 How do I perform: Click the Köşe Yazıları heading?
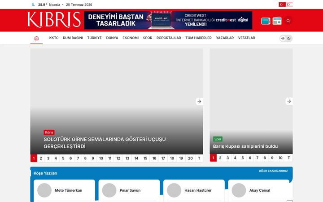[x=45, y=173]
